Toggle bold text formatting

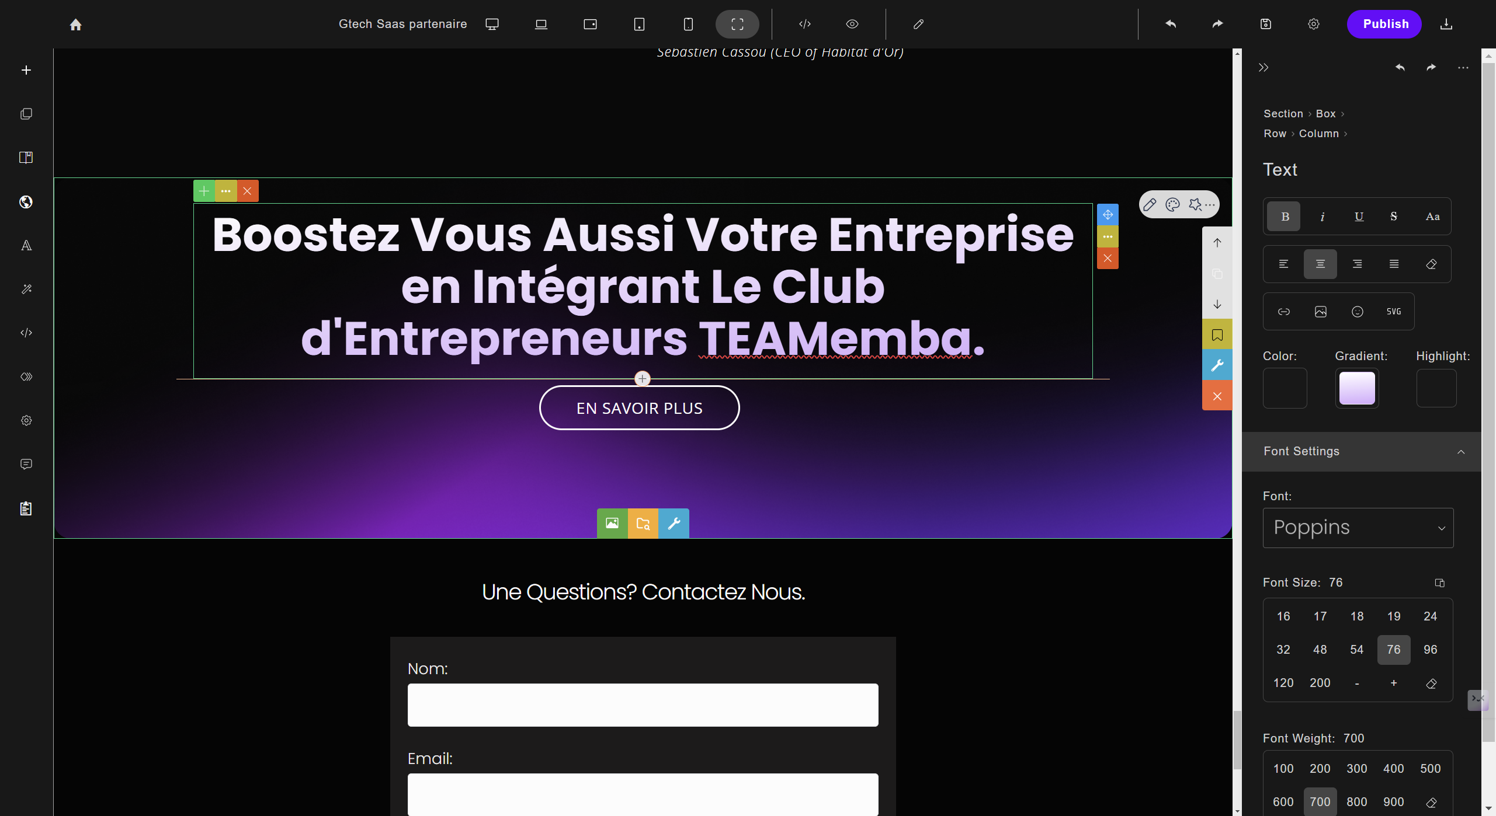coord(1284,217)
